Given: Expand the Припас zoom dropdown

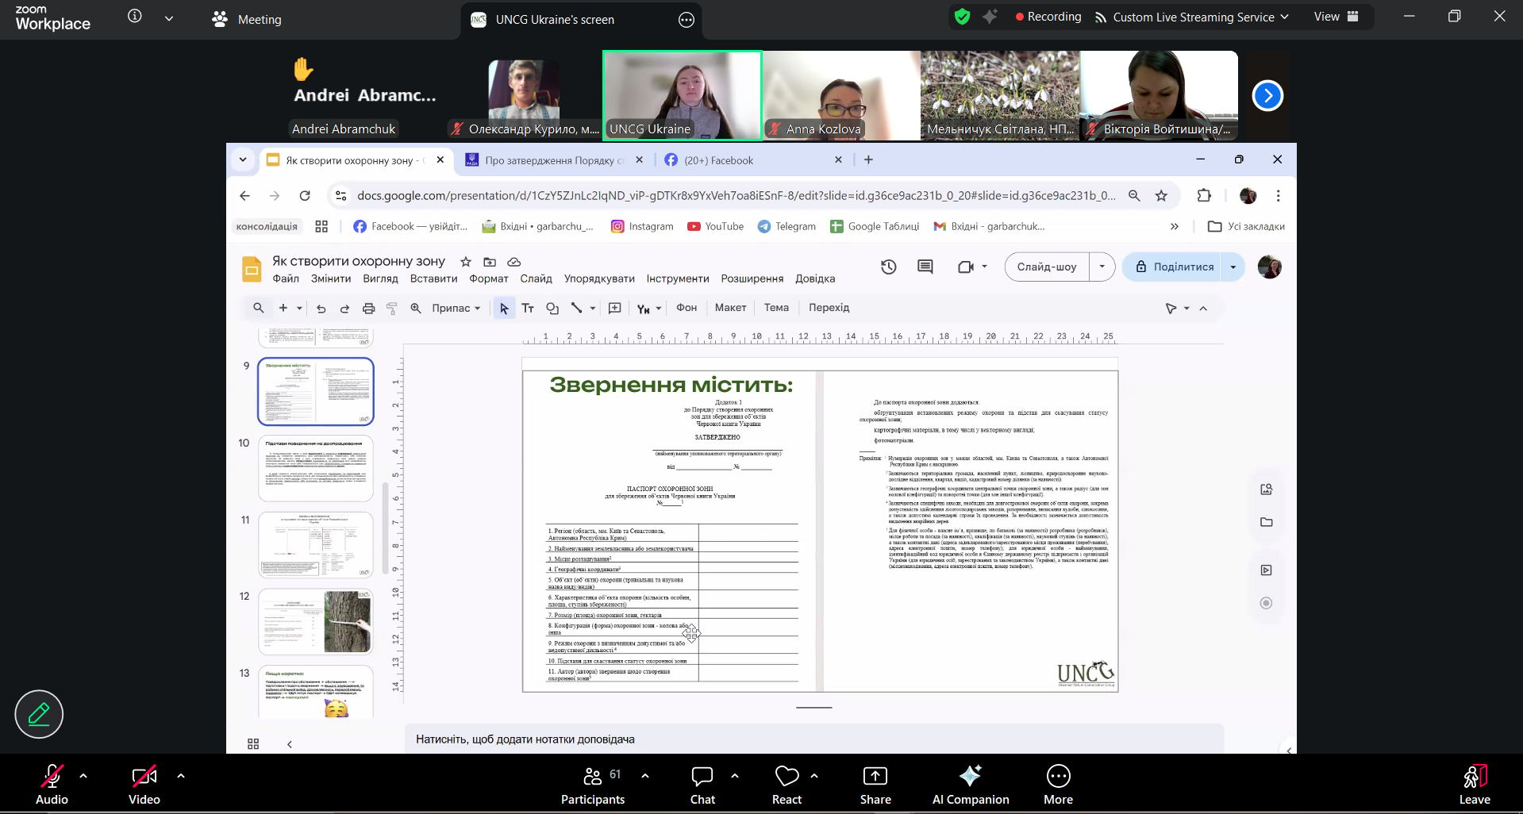Looking at the screenshot, I should pyautogui.click(x=456, y=309).
